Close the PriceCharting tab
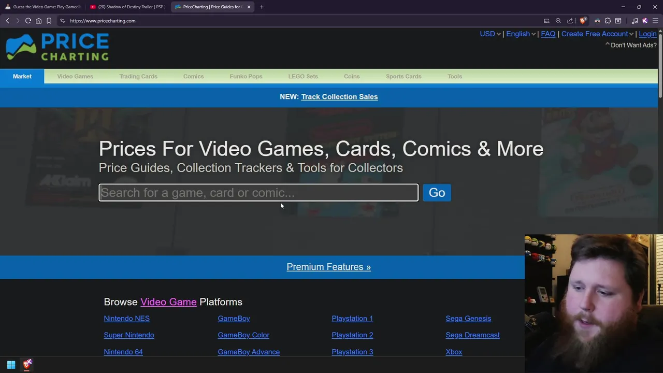This screenshot has height=373, width=663. (249, 7)
